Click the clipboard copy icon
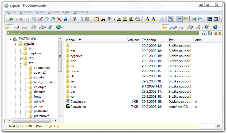Image resolution: width=227 pixels, height=133 pixels. click(81, 19)
